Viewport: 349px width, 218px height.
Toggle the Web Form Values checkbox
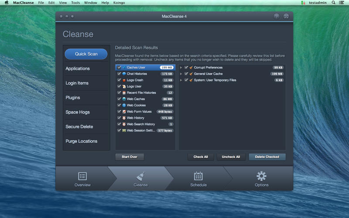(119, 112)
